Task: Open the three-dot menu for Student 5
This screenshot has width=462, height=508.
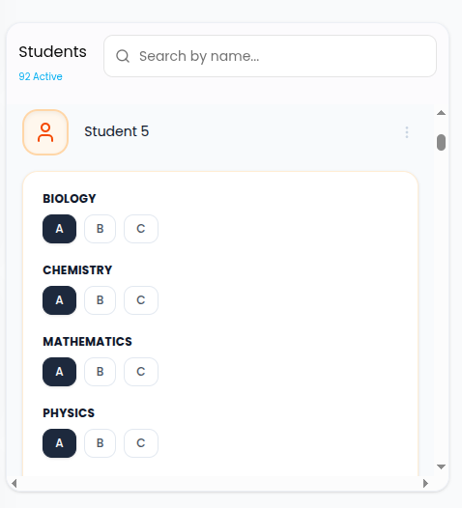Action: pos(407,132)
